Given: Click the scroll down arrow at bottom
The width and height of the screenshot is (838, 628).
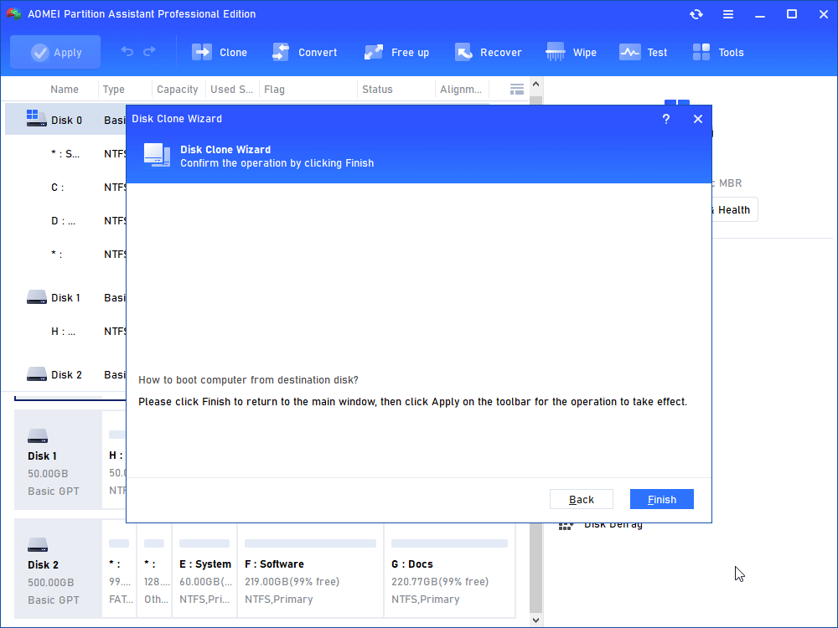Looking at the screenshot, I should (536, 620).
